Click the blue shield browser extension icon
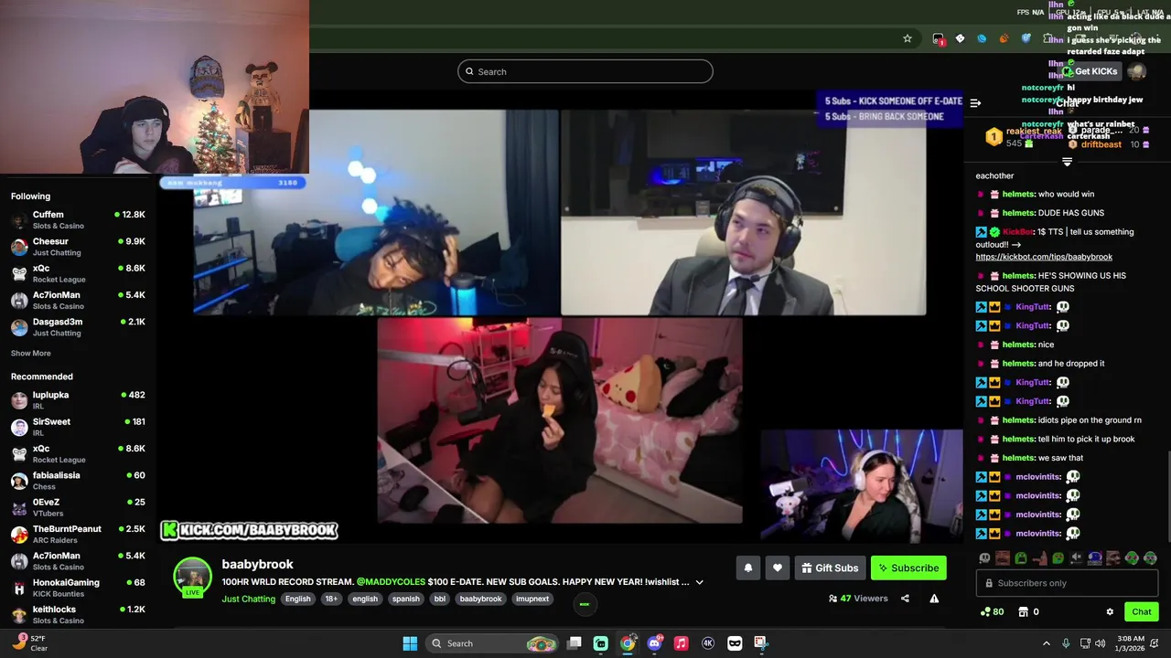Image resolution: width=1171 pixels, height=658 pixels. [1026, 38]
